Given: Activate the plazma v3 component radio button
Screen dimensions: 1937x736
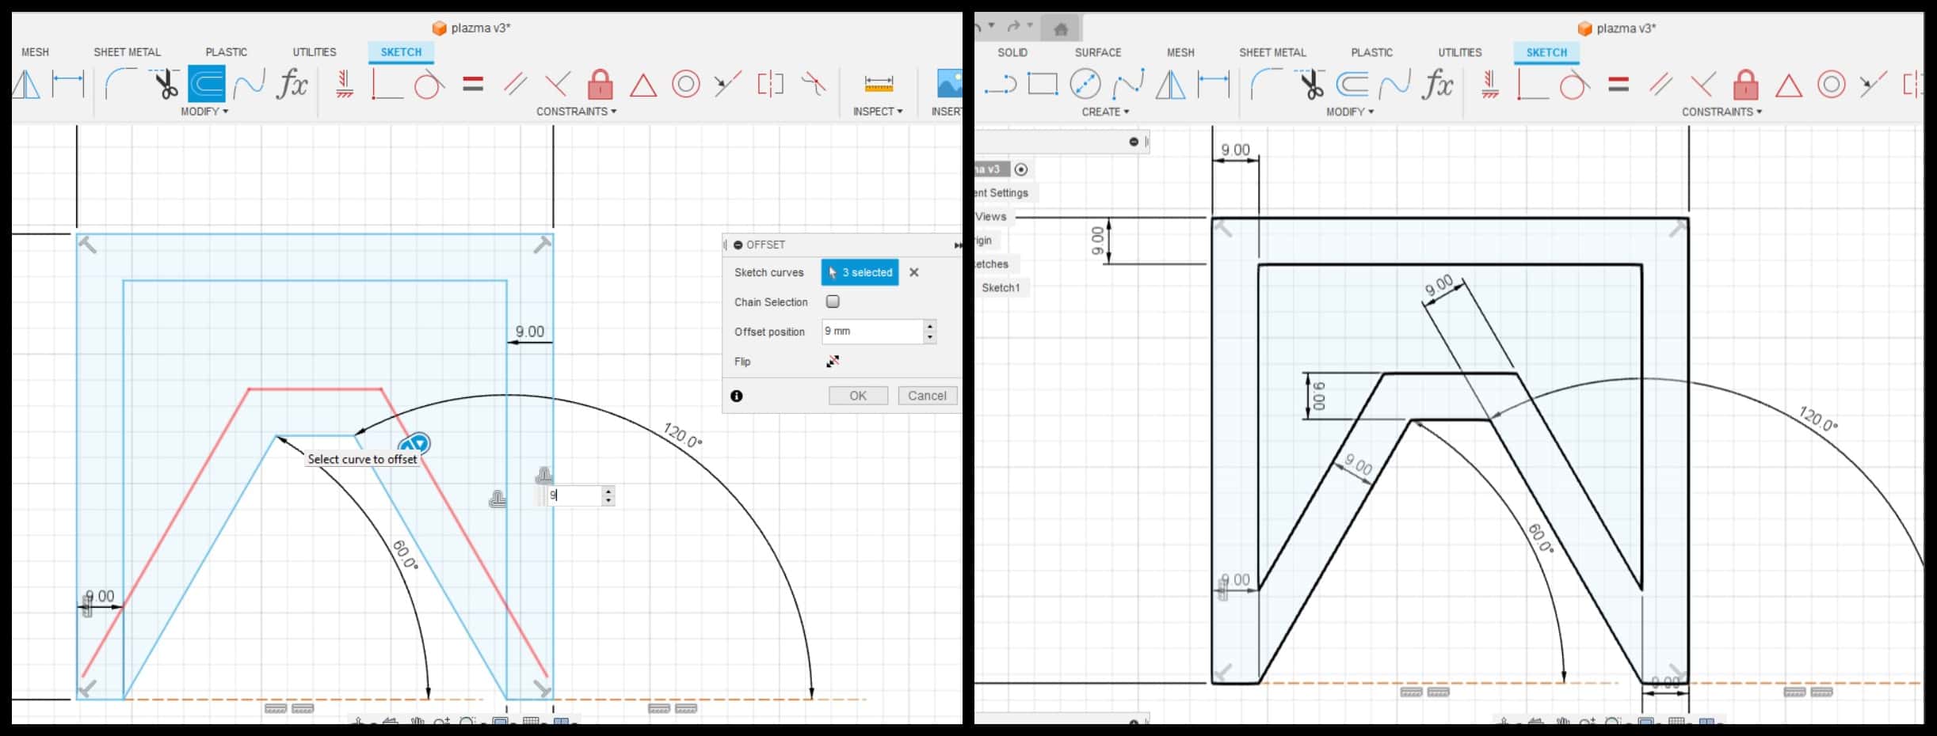Looking at the screenshot, I should [x=1021, y=169].
